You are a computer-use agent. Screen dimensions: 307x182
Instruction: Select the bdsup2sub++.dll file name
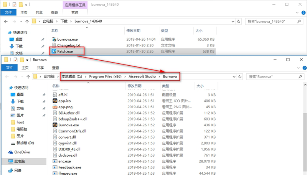click(73, 119)
